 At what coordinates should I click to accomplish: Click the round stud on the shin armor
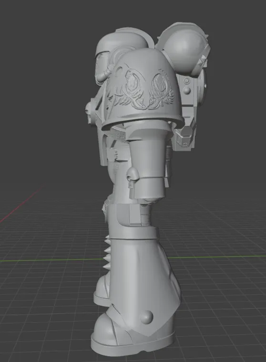pos(146,317)
